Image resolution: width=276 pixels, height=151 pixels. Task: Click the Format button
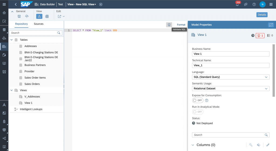(181, 25)
